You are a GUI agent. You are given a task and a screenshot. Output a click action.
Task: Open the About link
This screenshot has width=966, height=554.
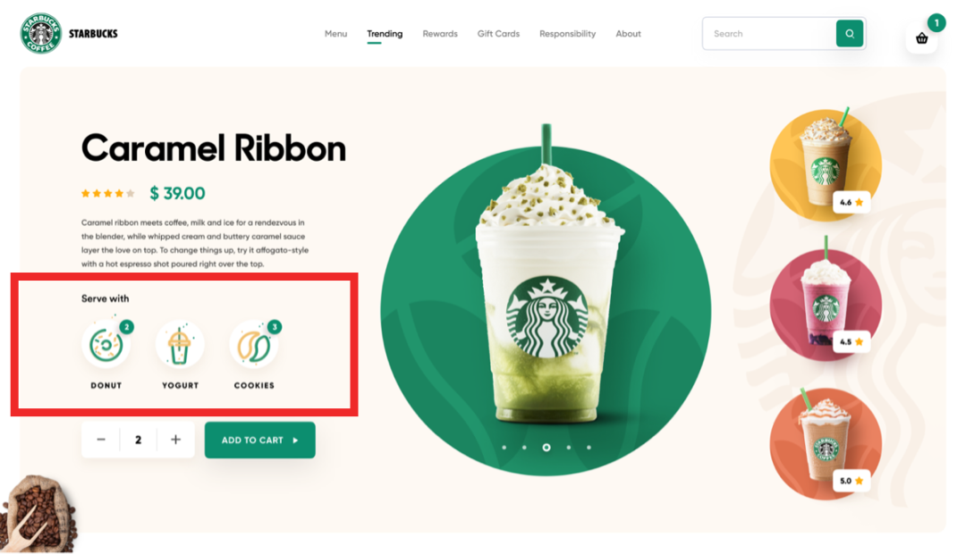coord(629,34)
